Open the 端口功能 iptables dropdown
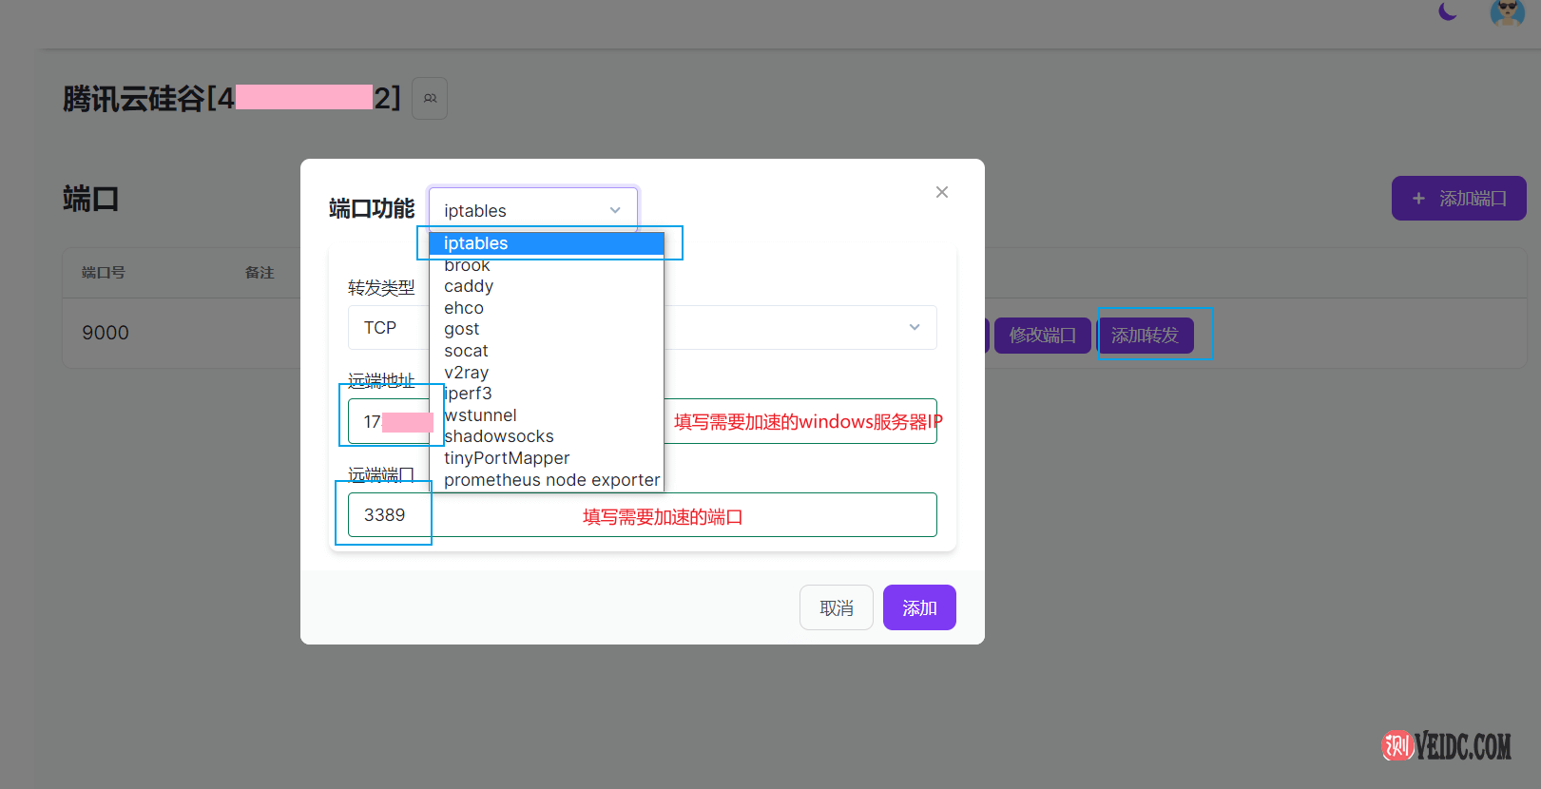This screenshot has width=1541, height=789. coord(532,210)
